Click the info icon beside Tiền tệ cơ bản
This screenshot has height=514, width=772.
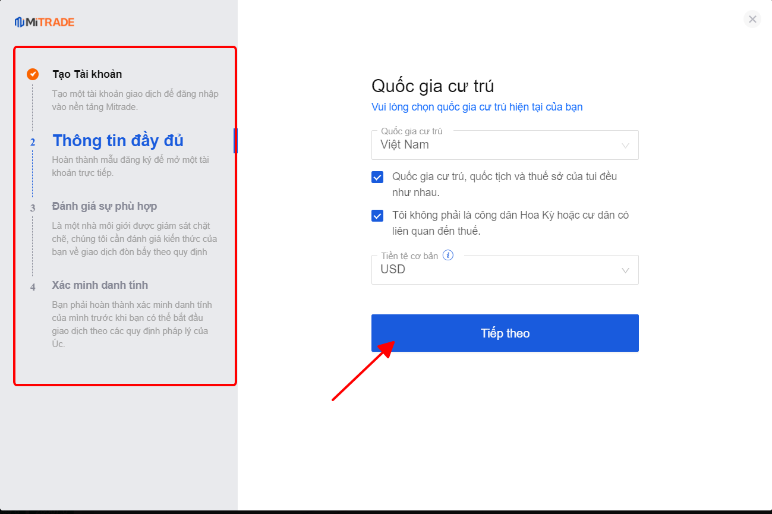tap(448, 256)
